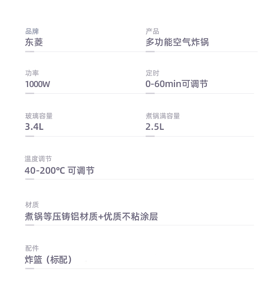Select the 3.4L capacity value
This screenshot has width=277, height=287.
[x=34, y=127]
